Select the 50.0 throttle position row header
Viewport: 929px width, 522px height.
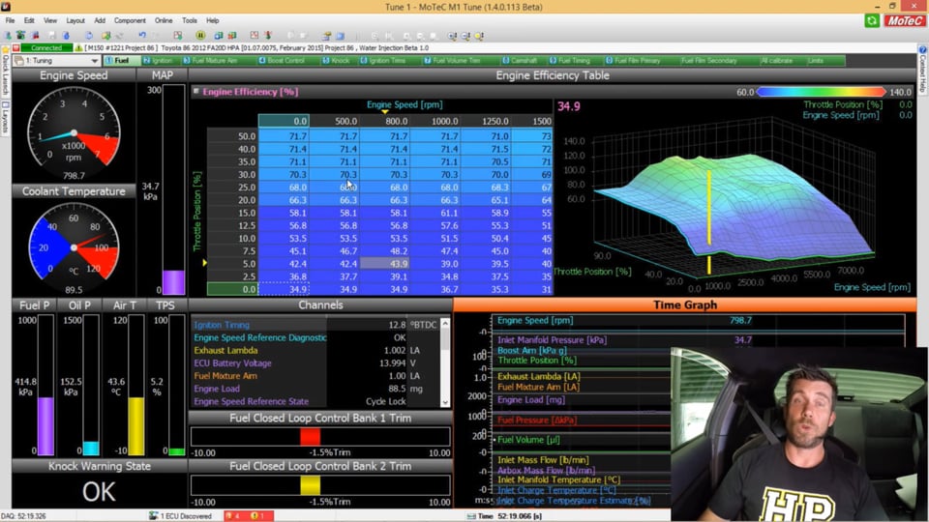point(232,136)
